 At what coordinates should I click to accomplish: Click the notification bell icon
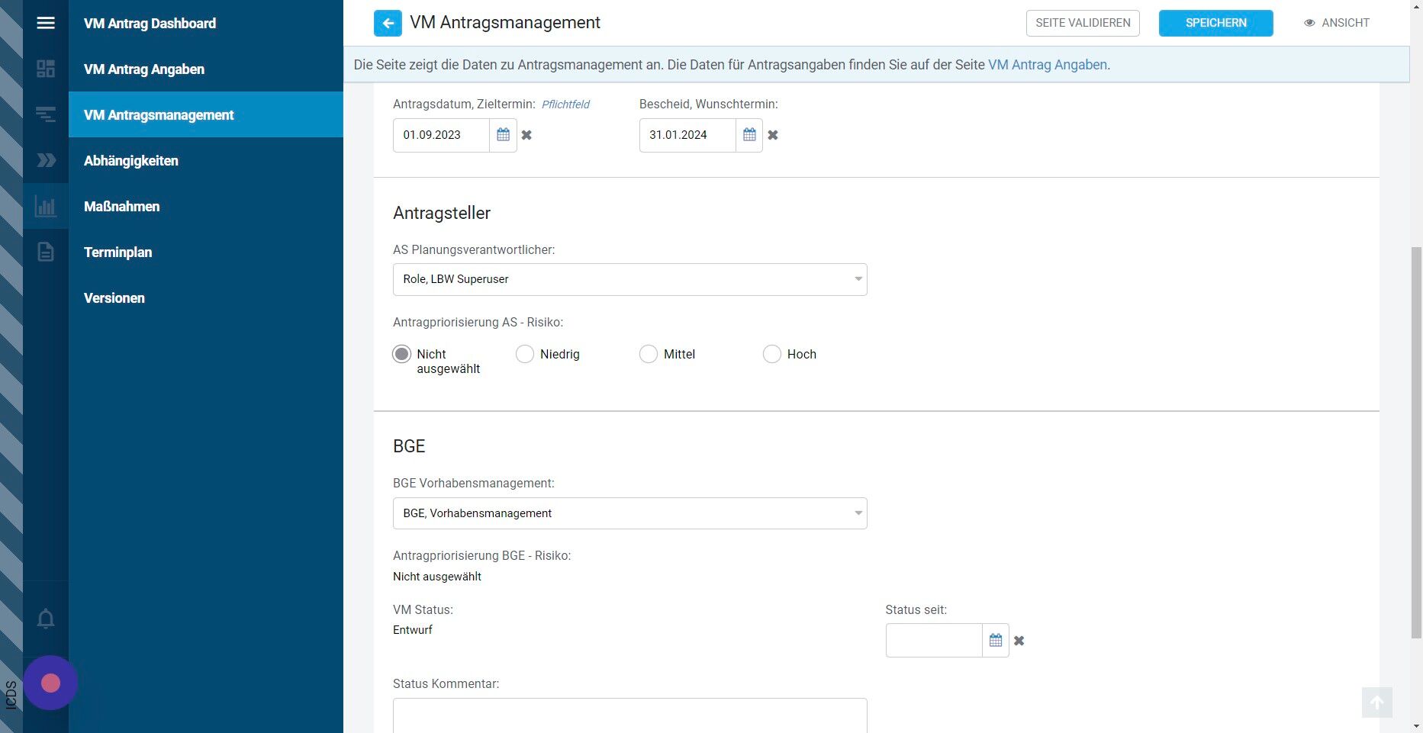46,619
